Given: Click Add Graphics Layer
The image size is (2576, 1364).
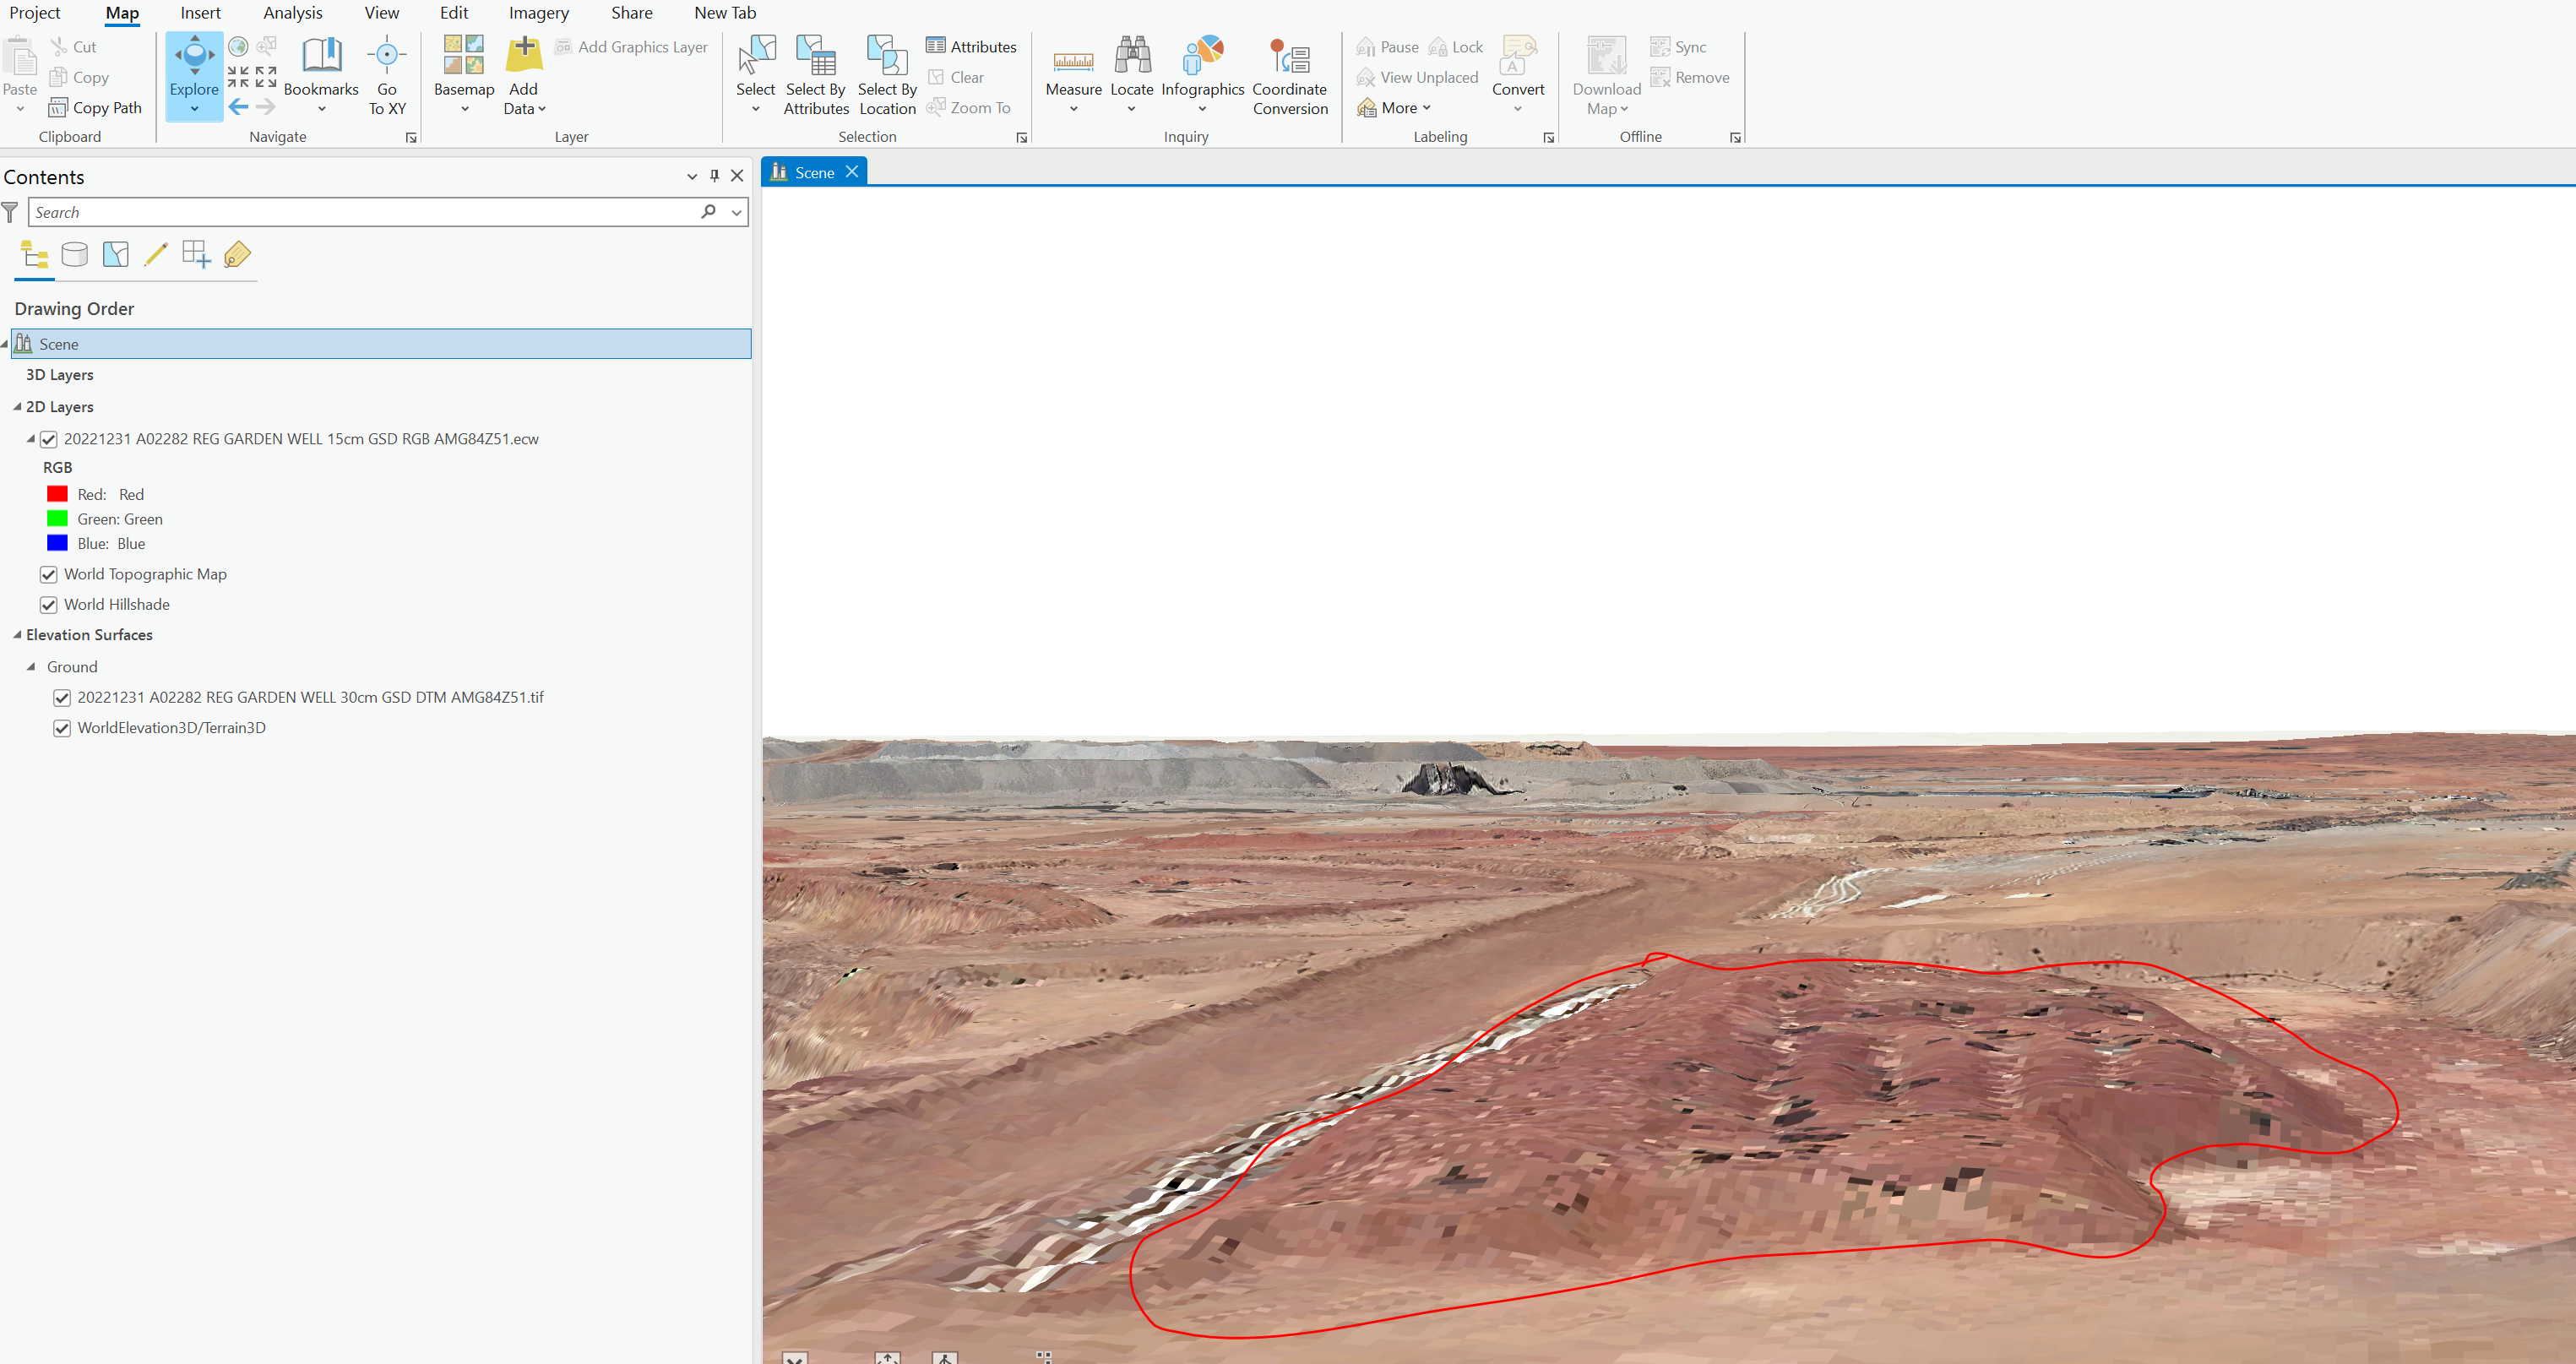Looking at the screenshot, I should point(631,47).
